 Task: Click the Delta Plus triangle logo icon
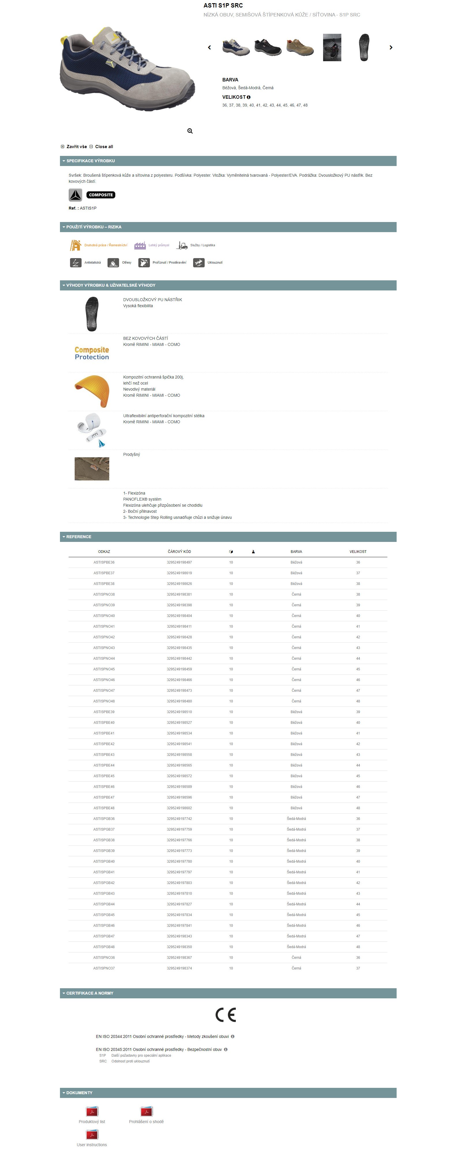(76, 195)
